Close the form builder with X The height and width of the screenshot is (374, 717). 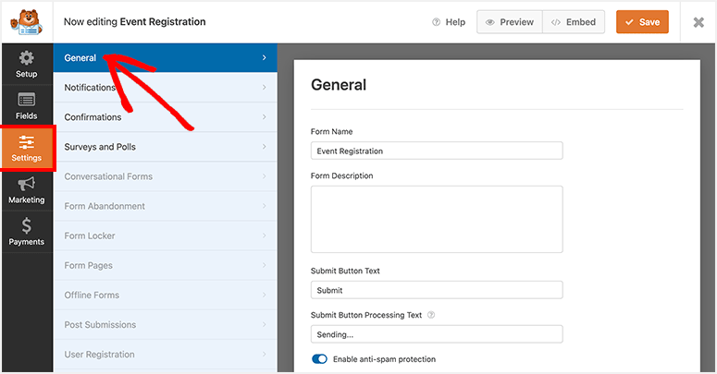(698, 22)
